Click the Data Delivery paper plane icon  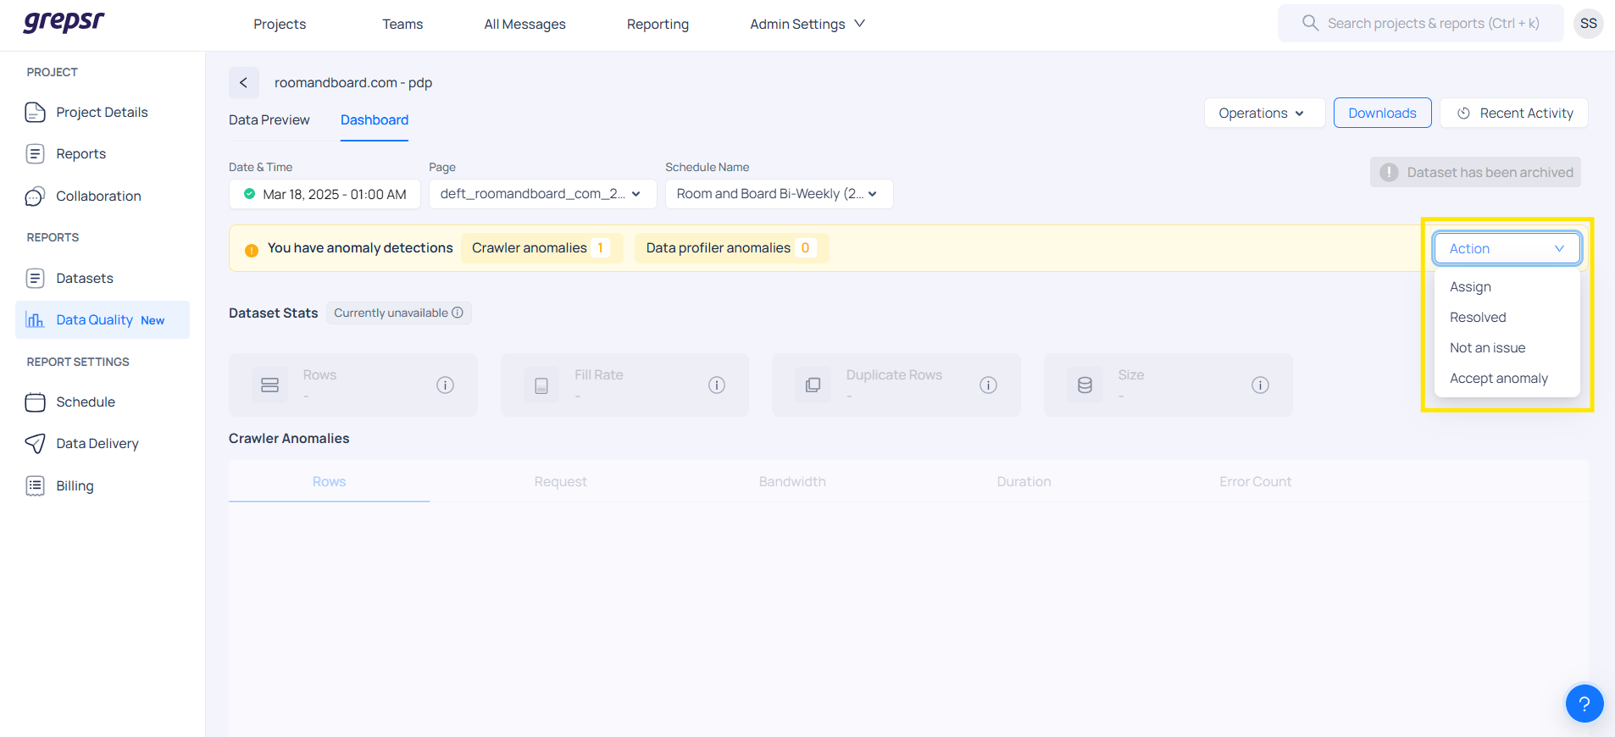35,444
